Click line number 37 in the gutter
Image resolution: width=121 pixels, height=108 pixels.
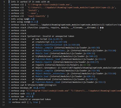(4, 105)
